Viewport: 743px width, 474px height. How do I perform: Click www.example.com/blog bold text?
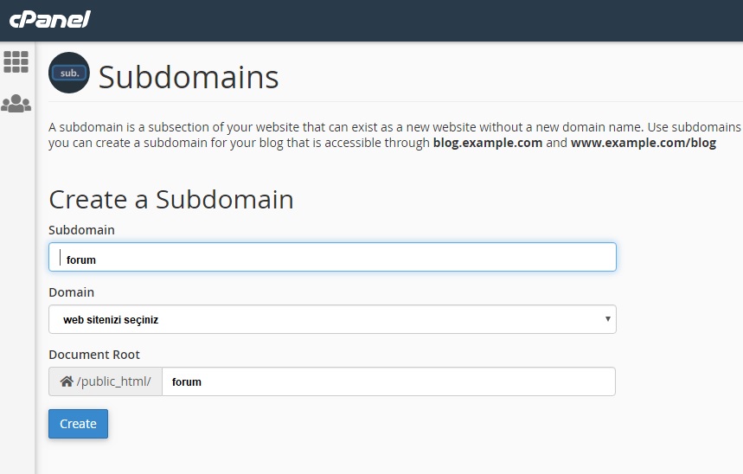pyautogui.click(x=644, y=143)
